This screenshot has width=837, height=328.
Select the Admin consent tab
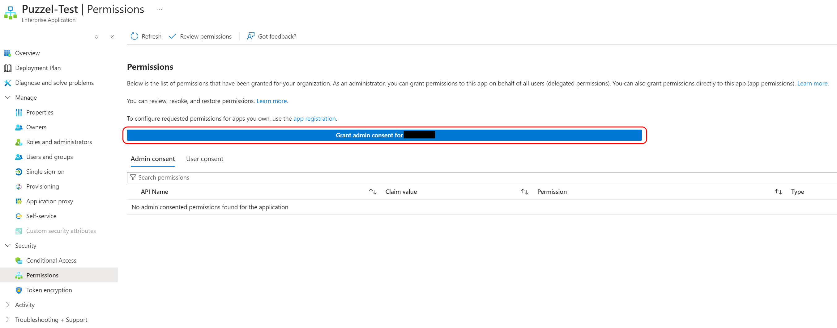click(x=153, y=159)
